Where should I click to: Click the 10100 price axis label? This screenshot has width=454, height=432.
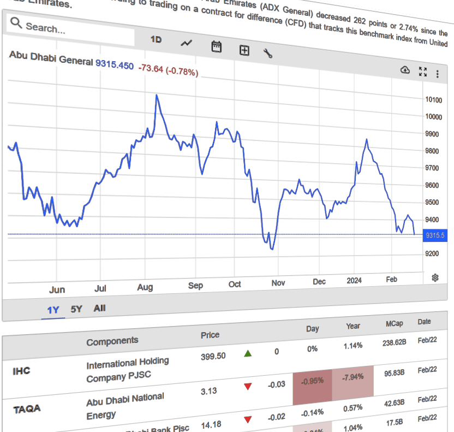coord(433,100)
